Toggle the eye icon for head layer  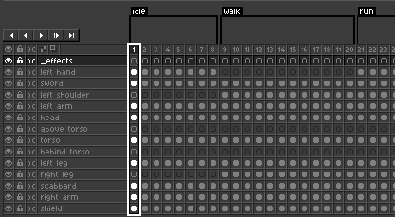[x=8, y=118]
